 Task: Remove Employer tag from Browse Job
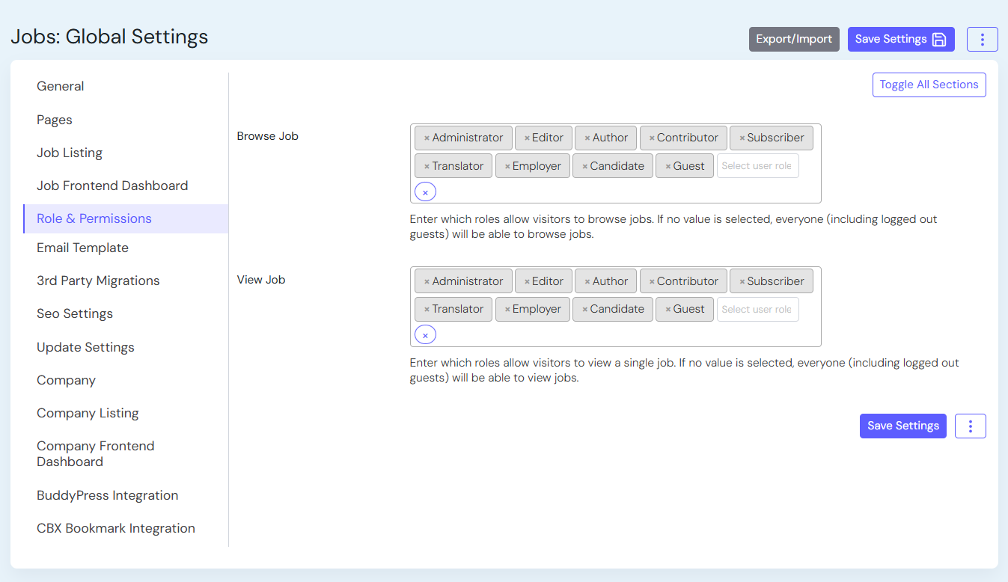507,167
